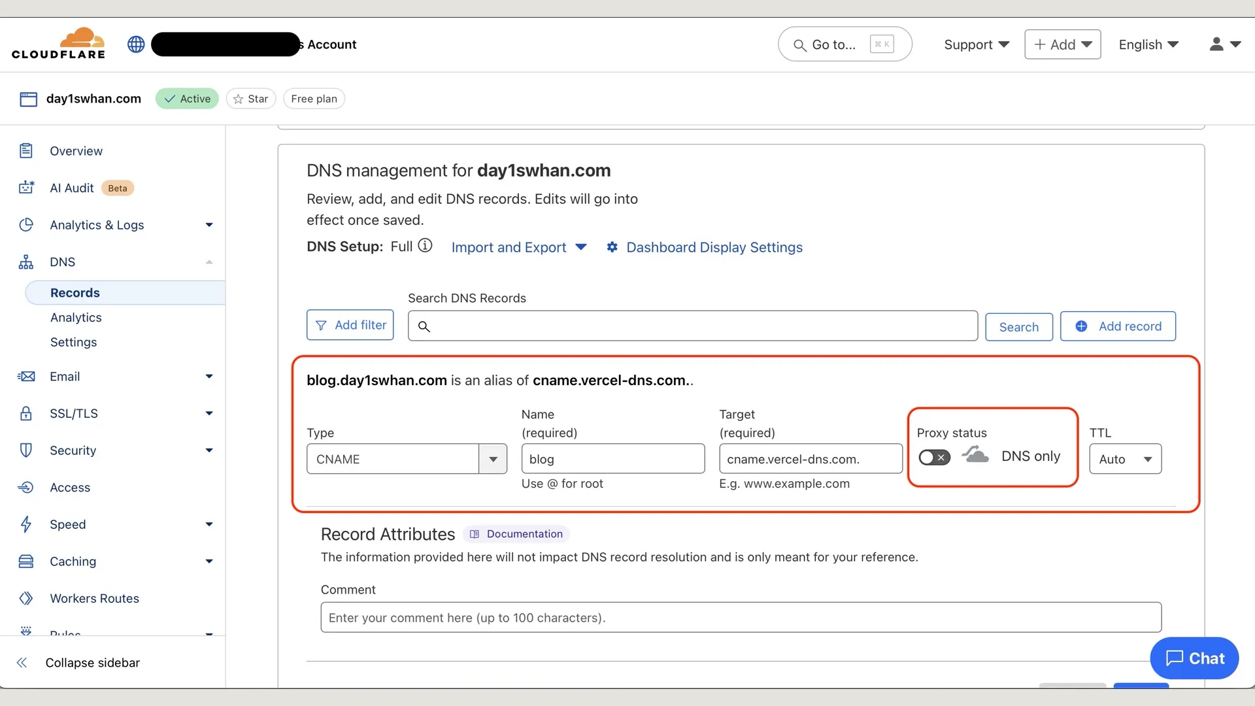The width and height of the screenshot is (1255, 706).
Task: Click the Email envelope icon
Action: point(26,377)
